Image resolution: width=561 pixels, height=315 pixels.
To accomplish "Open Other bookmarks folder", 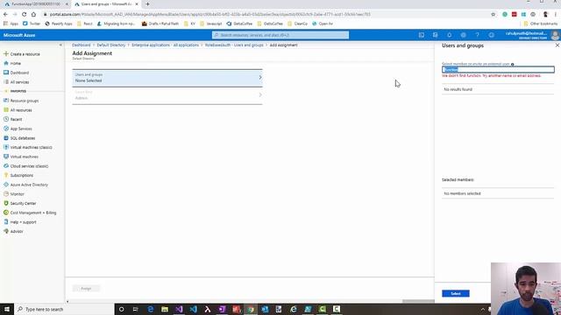I will click(x=540, y=24).
